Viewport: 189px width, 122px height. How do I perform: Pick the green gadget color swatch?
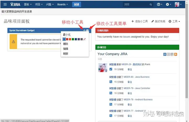point(73,39)
